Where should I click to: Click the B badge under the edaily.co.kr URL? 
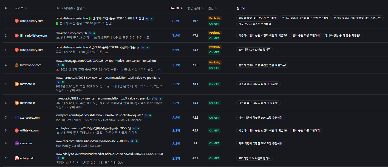coord(63,158)
